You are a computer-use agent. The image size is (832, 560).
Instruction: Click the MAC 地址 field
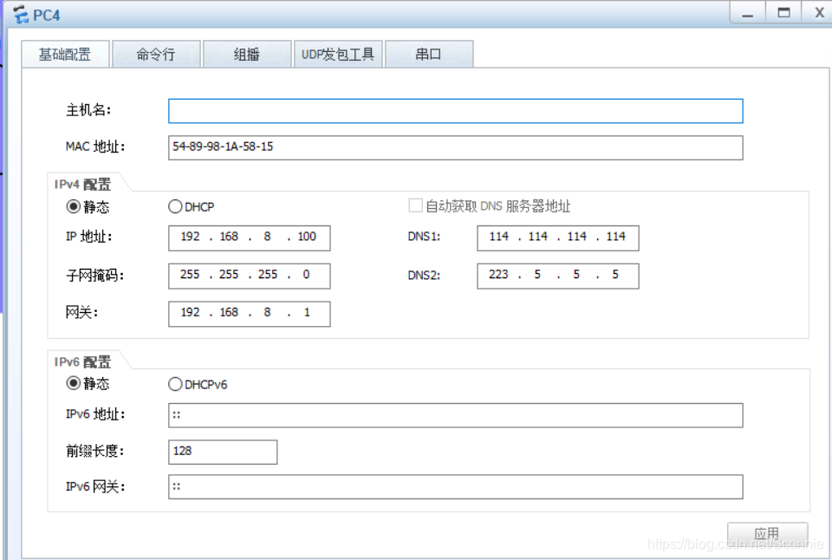[x=455, y=147]
